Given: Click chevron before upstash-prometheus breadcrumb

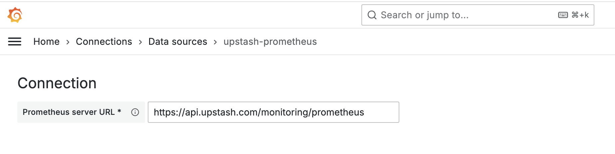Looking at the screenshot, I should coord(215,42).
